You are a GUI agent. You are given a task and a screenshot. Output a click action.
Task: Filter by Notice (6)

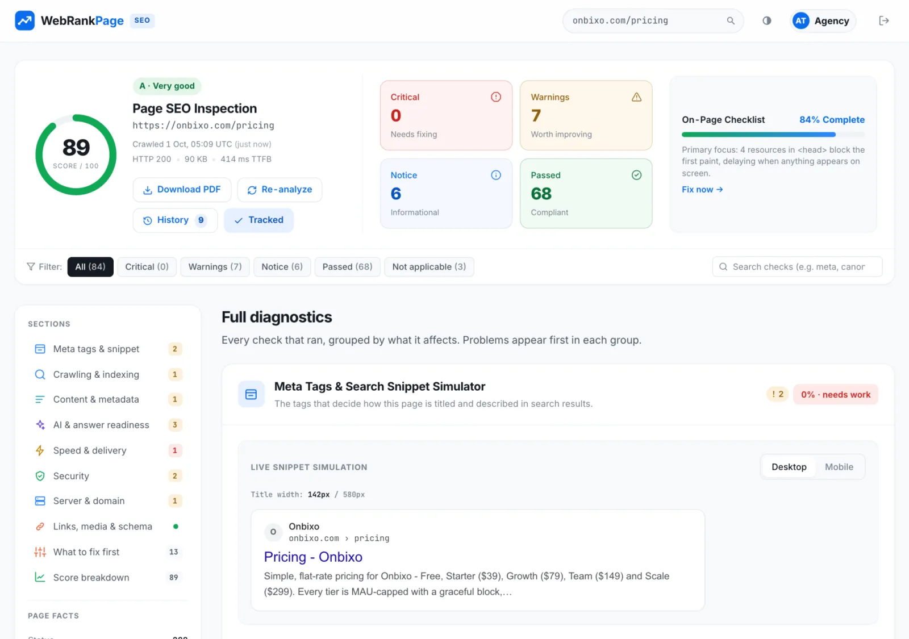pyautogui.click(x=282, y=267)
